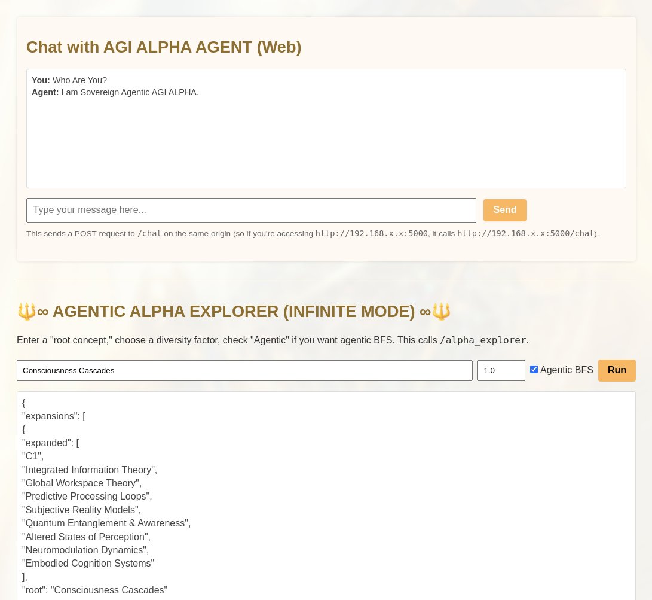
Task: Click the '"expansions": [' line in the output
Action: 54,416
